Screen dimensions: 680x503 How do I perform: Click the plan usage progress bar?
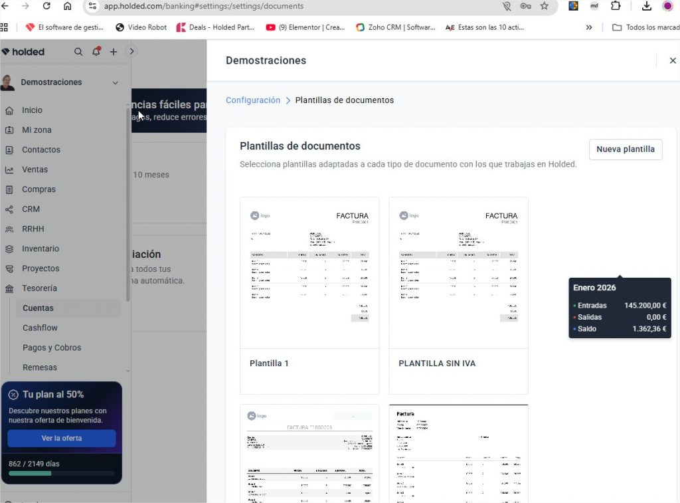click(x=61, y=474)
